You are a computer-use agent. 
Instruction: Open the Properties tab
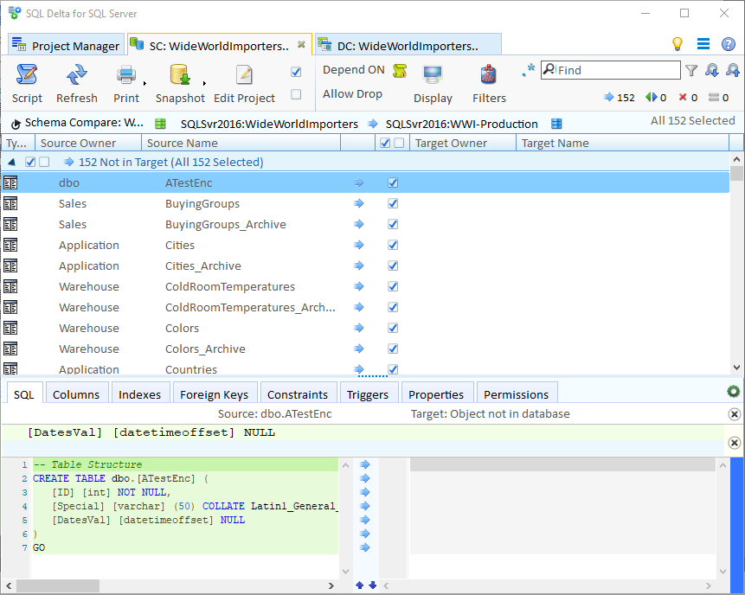click(436, 394)
